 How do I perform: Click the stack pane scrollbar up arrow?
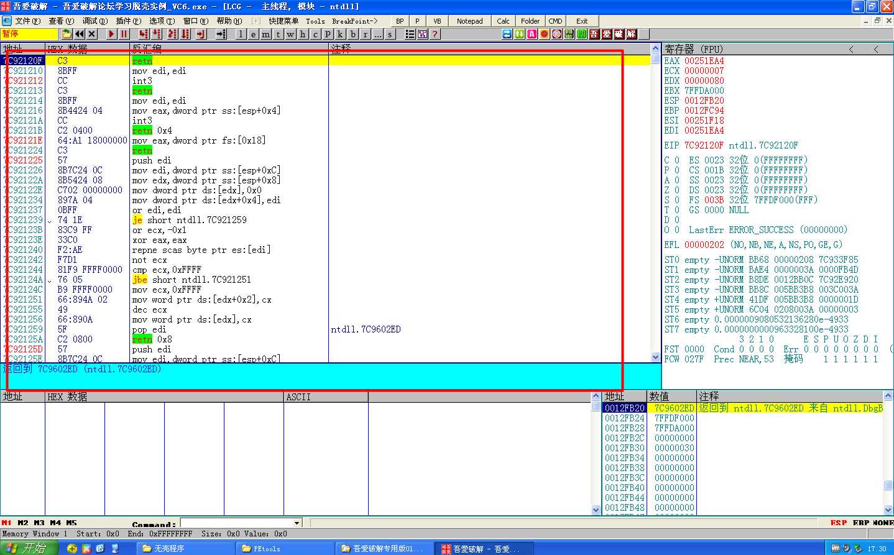click(888, 396)
